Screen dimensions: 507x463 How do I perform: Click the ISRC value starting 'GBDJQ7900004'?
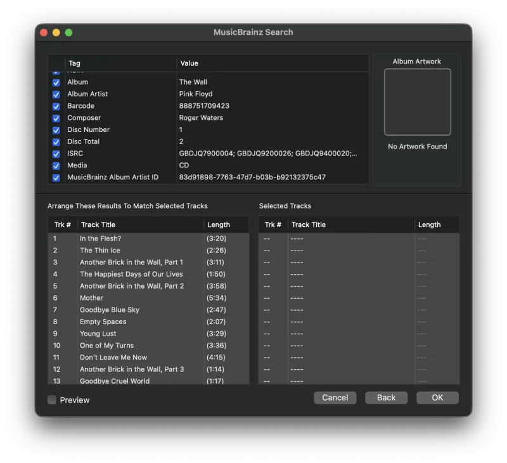click(268, 153)
